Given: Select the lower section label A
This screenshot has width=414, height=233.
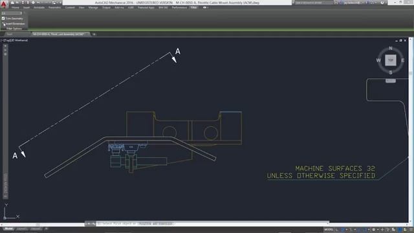Looking at the screenshot, I should pos(15,155).
